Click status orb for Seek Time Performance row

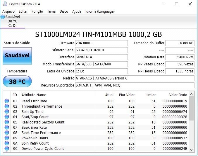pos(7,133)
